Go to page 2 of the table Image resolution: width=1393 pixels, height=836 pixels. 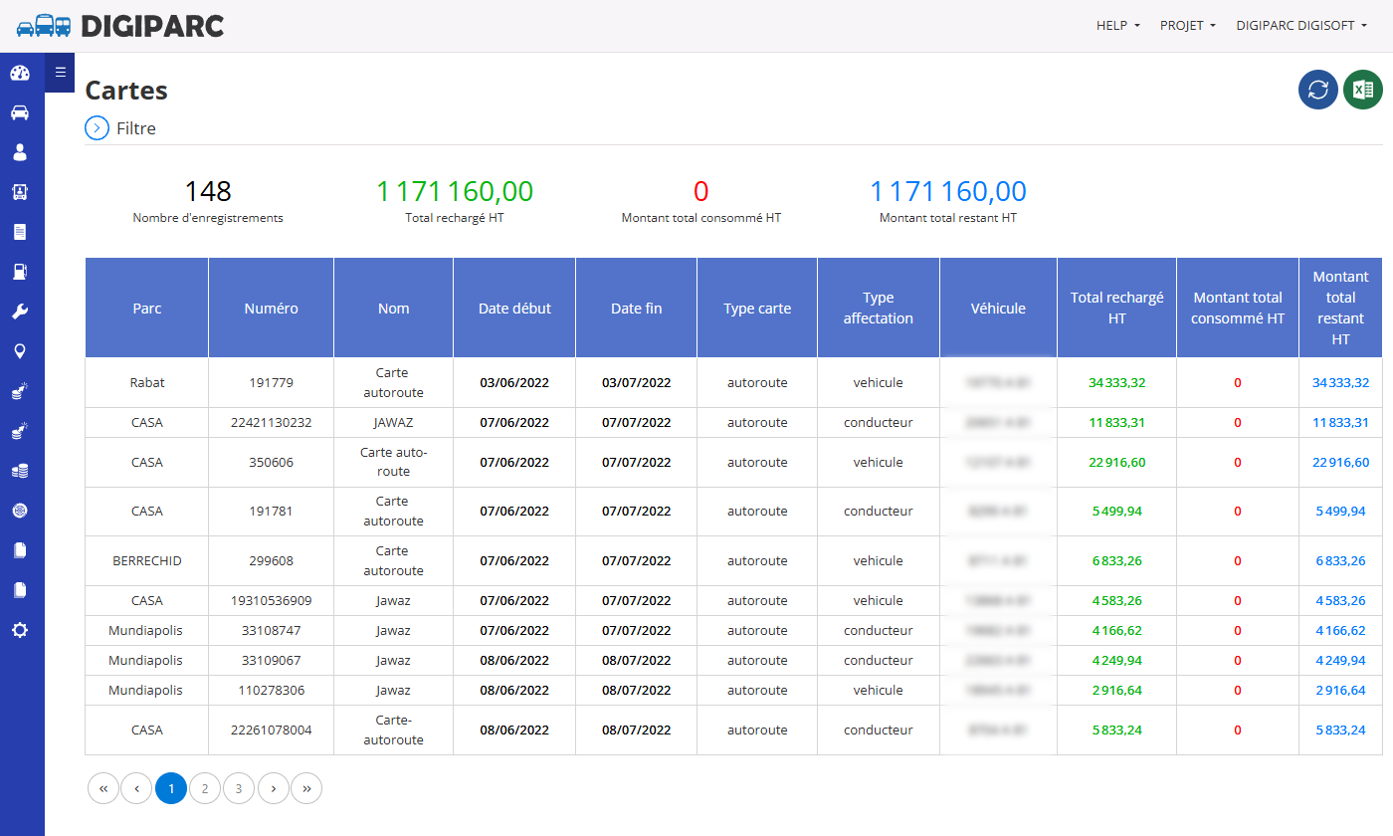point(205,788)
